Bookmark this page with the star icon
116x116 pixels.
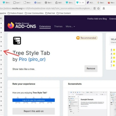[98, 8]
